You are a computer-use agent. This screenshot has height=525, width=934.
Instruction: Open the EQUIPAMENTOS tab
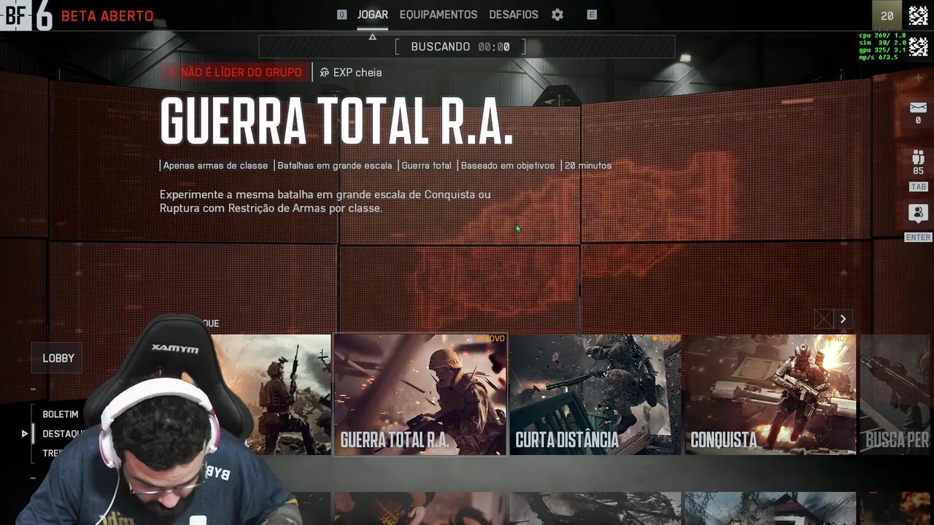[439, 15]
